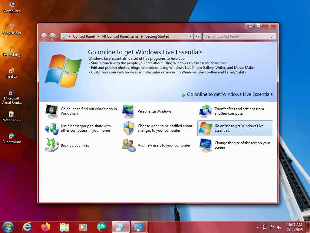310x233 pixels.
Task: Click the address bar refresh button
Action: (197, 36)
